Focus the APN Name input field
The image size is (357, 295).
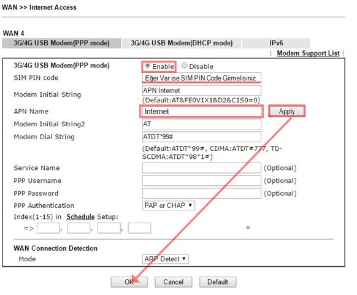pos(202,111)
